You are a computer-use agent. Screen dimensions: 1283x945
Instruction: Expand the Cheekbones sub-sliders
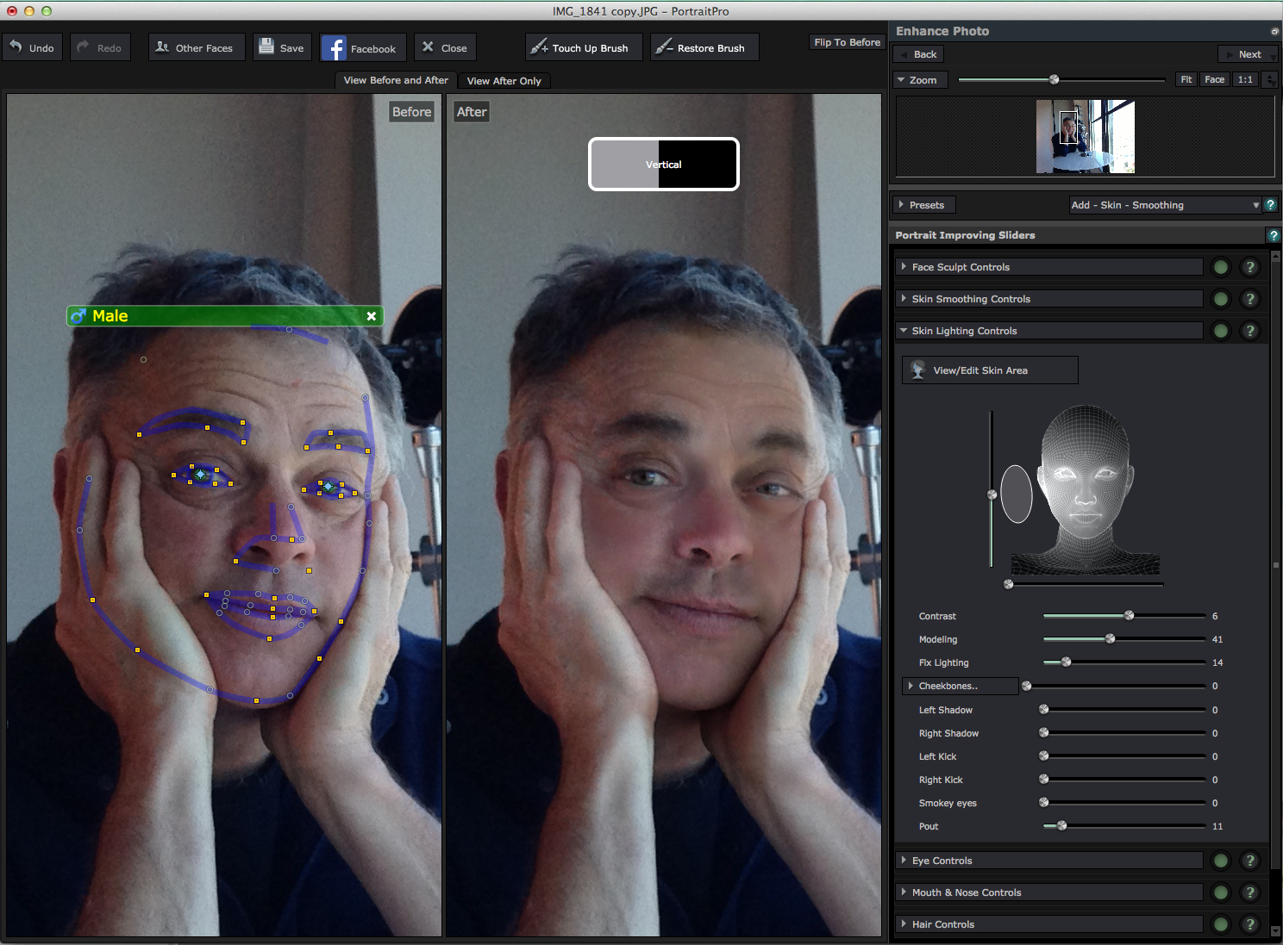(961, 686)
